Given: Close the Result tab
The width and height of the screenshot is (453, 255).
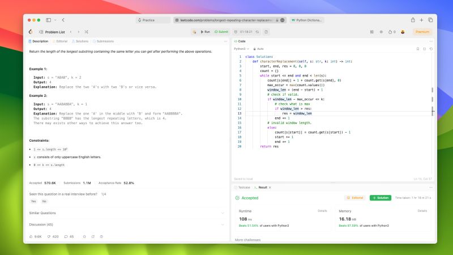Looking at the screenshot, I should pyautogui.click(x=270, y=188).
